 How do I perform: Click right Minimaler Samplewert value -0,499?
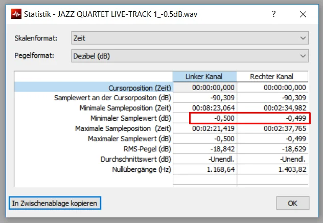(272, 118)
